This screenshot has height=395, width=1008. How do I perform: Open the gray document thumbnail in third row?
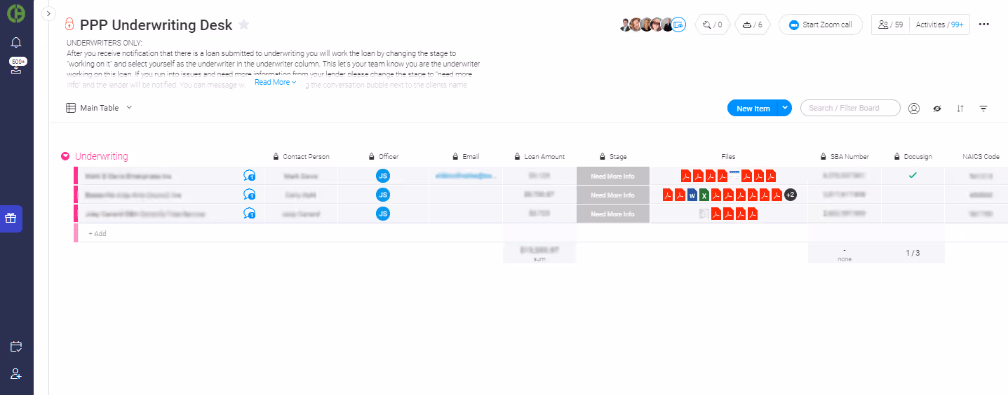[x=704, y=214]
